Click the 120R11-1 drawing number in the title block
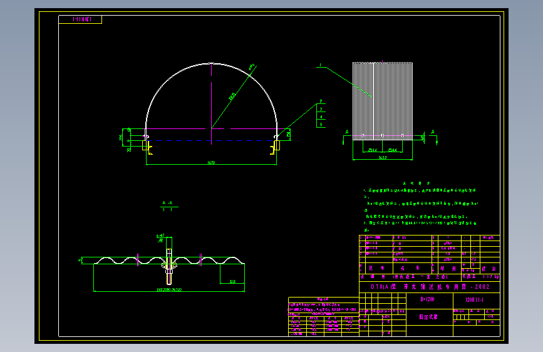This screenshot has height=352, width=543. [475, 299]
